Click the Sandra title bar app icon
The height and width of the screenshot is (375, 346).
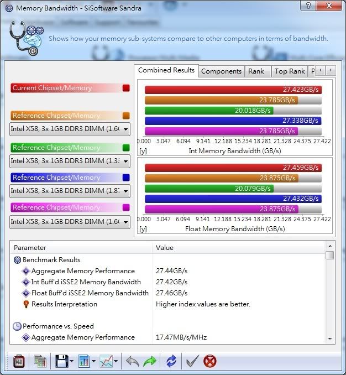9,8
